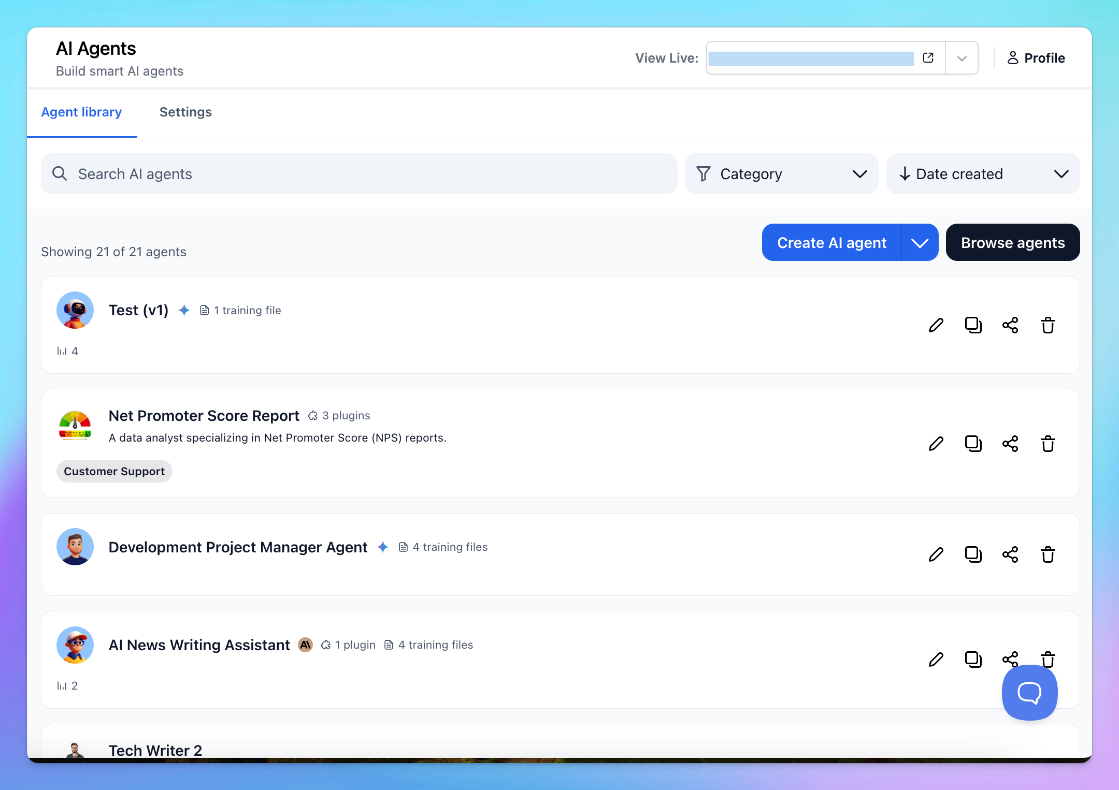This screenshot has height=790, width=1119.
Task: Switch to the Settings tab
Action: 185,112
